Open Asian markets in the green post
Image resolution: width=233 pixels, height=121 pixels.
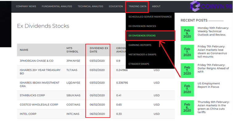click(213, 107)
